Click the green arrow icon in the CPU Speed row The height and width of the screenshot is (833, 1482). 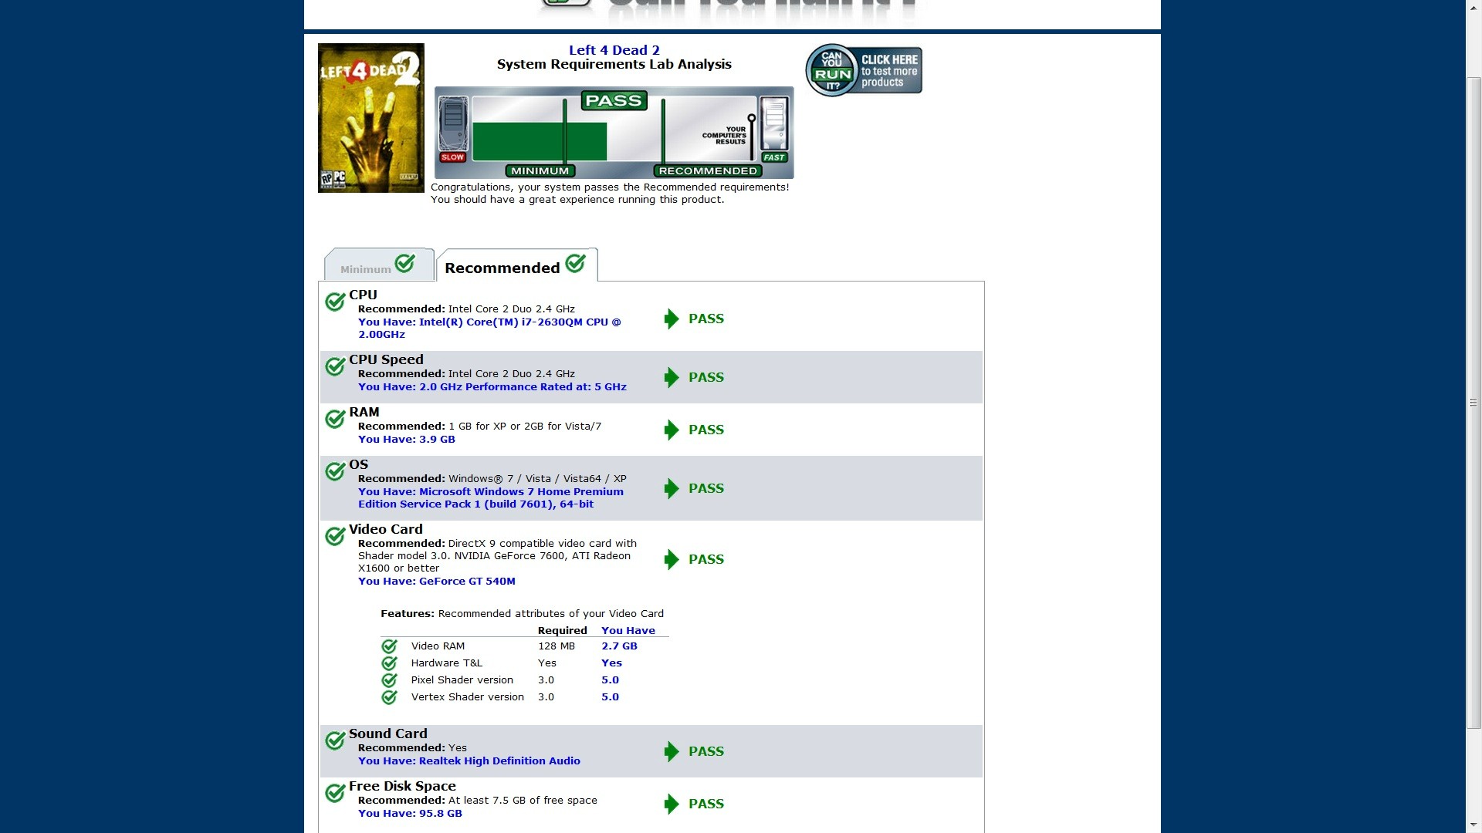pyautogui.click(x=672, y=377)
